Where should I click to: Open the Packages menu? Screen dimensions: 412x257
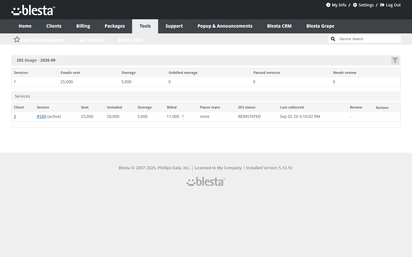[x=115, y=26]
